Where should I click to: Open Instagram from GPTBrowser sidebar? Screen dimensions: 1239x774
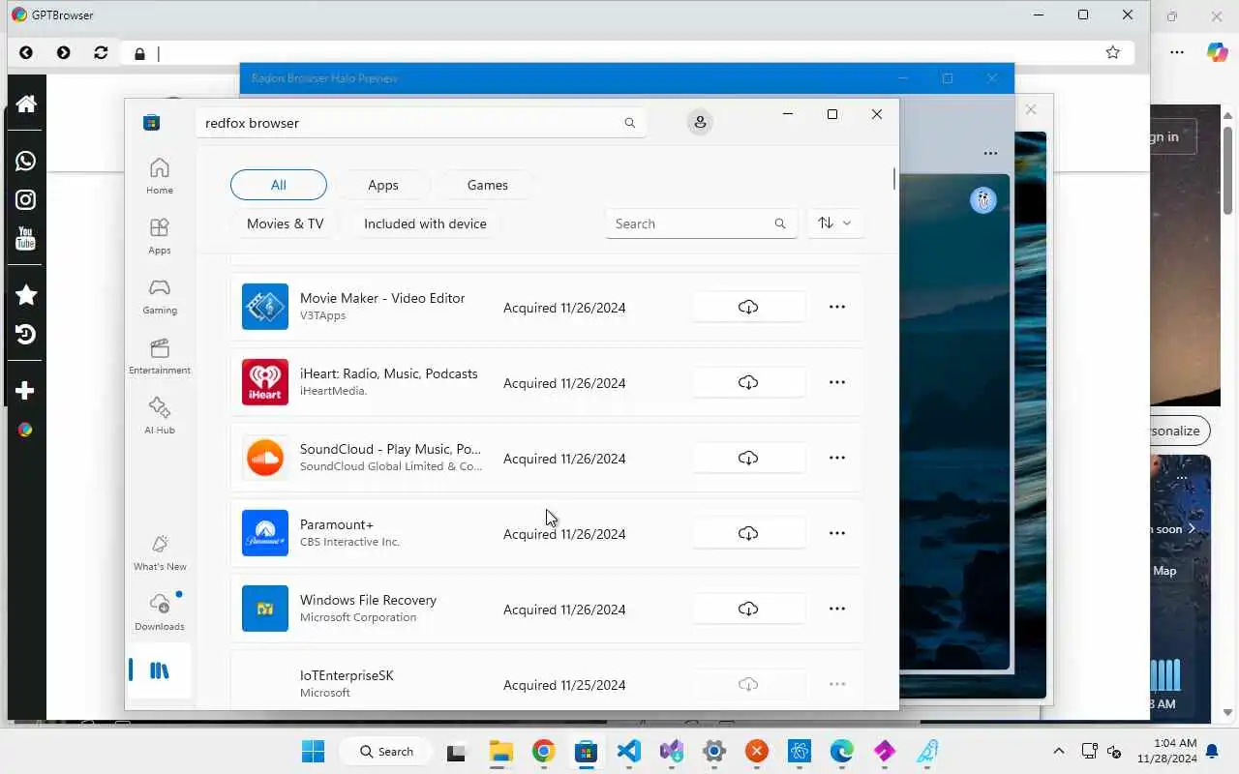[x=26, y=199]
